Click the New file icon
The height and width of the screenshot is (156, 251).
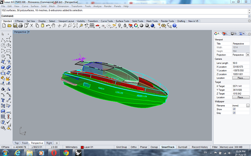[x=4, y=25]
